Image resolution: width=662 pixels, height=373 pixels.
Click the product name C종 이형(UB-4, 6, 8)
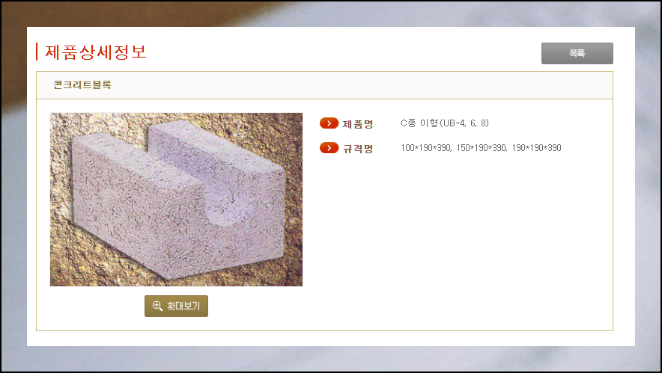click(445, 123)
